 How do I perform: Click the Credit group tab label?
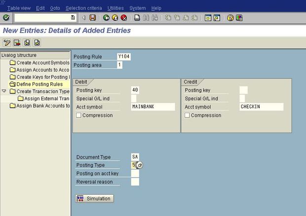coord(191,82)
